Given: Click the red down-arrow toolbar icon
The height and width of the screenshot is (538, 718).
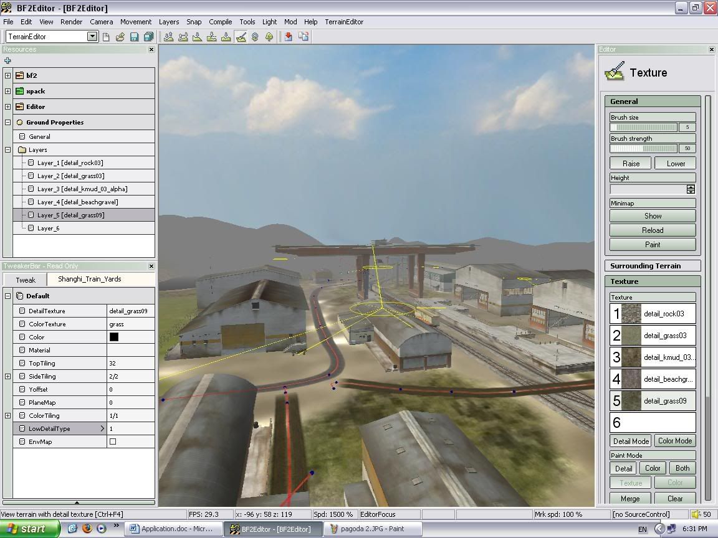Looking at the screenshot, I should [289, 37].
